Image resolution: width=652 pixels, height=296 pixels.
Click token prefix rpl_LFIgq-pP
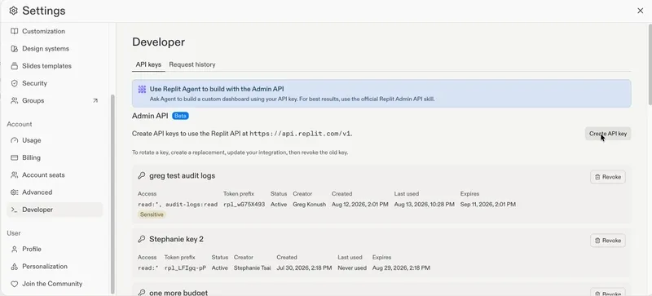[x=185, y=268]
